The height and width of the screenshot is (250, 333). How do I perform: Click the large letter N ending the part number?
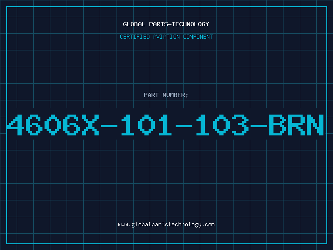pos(315,125)
